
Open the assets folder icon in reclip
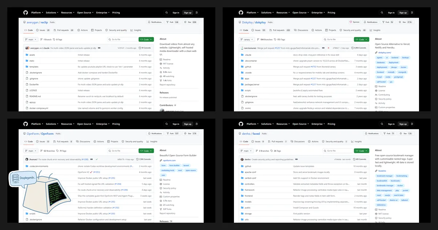coord(27,55)
